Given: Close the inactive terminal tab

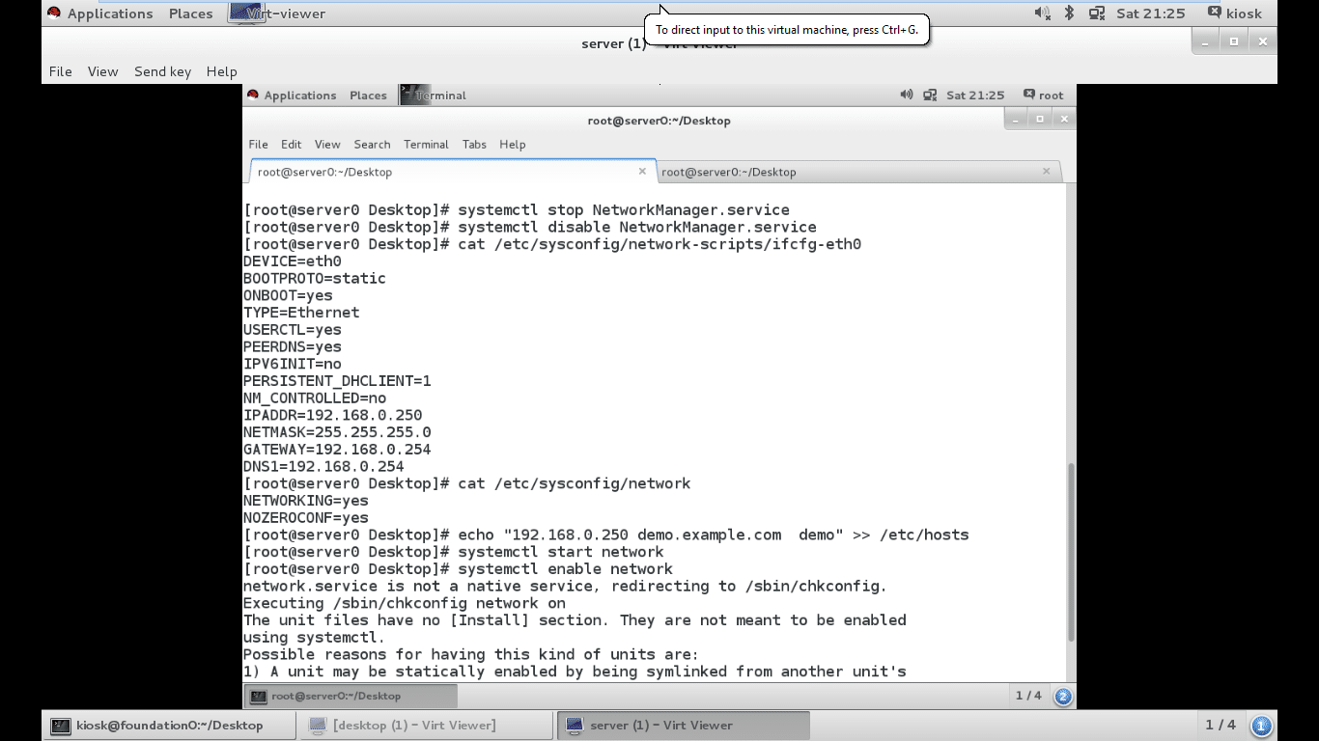Looking at the screenshot, I should click(x=1046, y=171).
